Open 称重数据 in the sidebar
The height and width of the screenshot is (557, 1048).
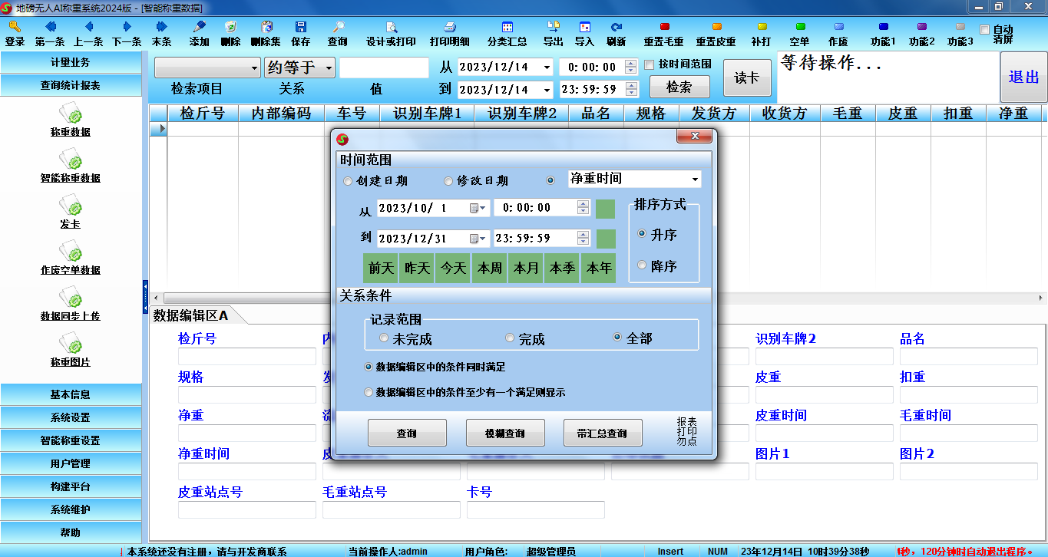(71, 117)
